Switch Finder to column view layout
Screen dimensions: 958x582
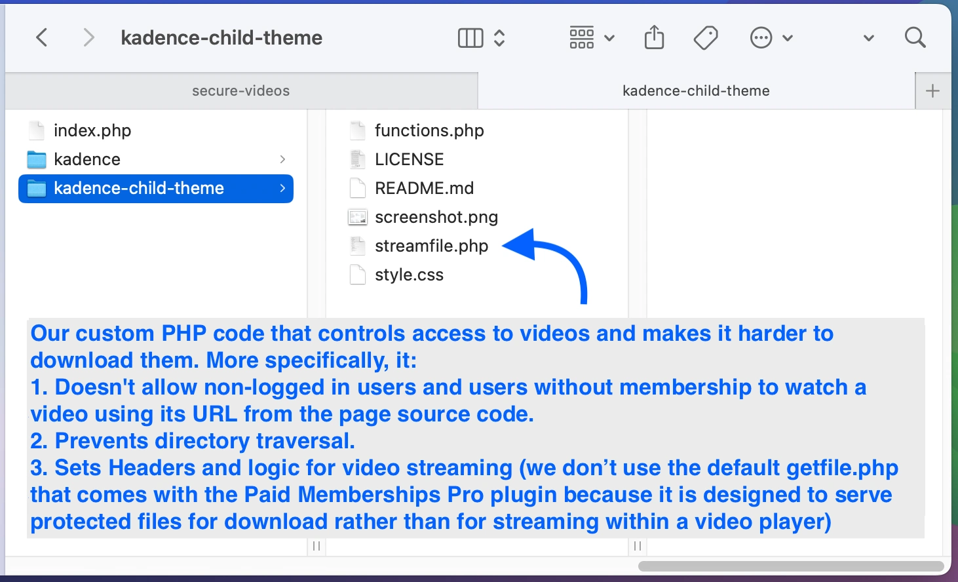click(x=470, y=38)
